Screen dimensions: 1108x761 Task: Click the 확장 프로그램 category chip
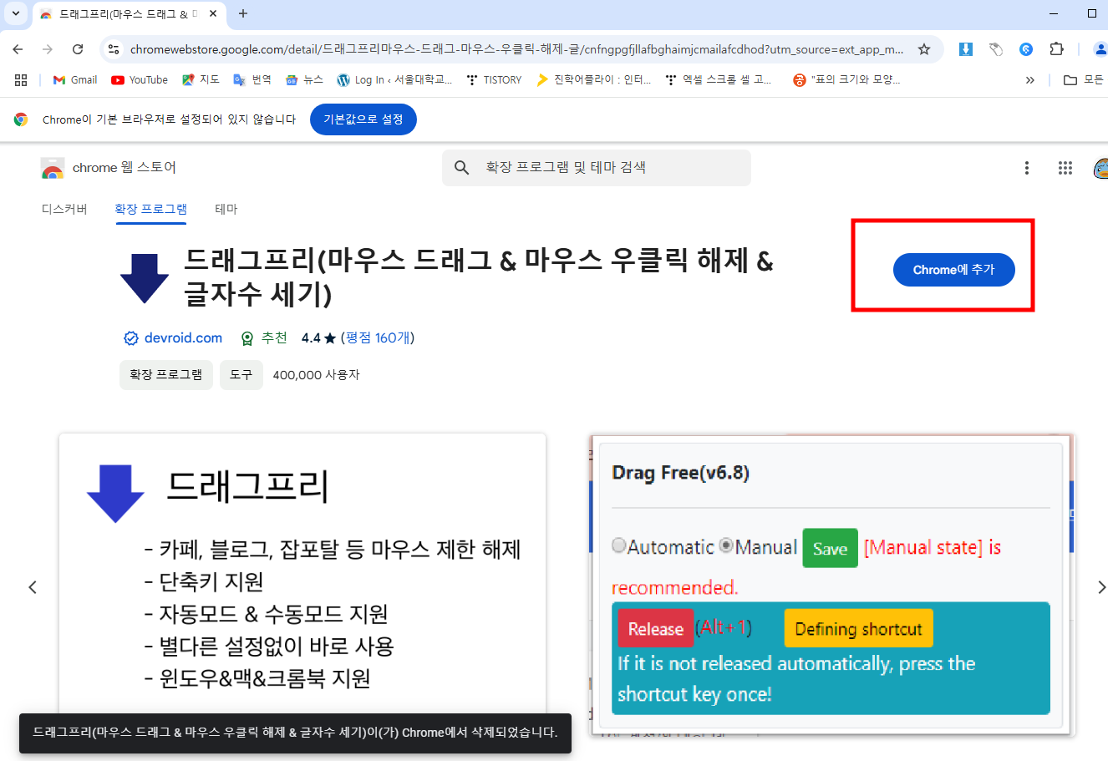[x=166, y=375]
